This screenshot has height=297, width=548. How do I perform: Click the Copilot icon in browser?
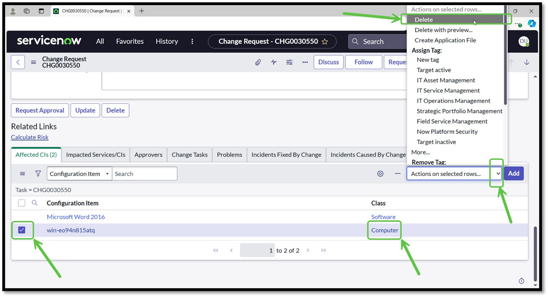click(532, 23)
